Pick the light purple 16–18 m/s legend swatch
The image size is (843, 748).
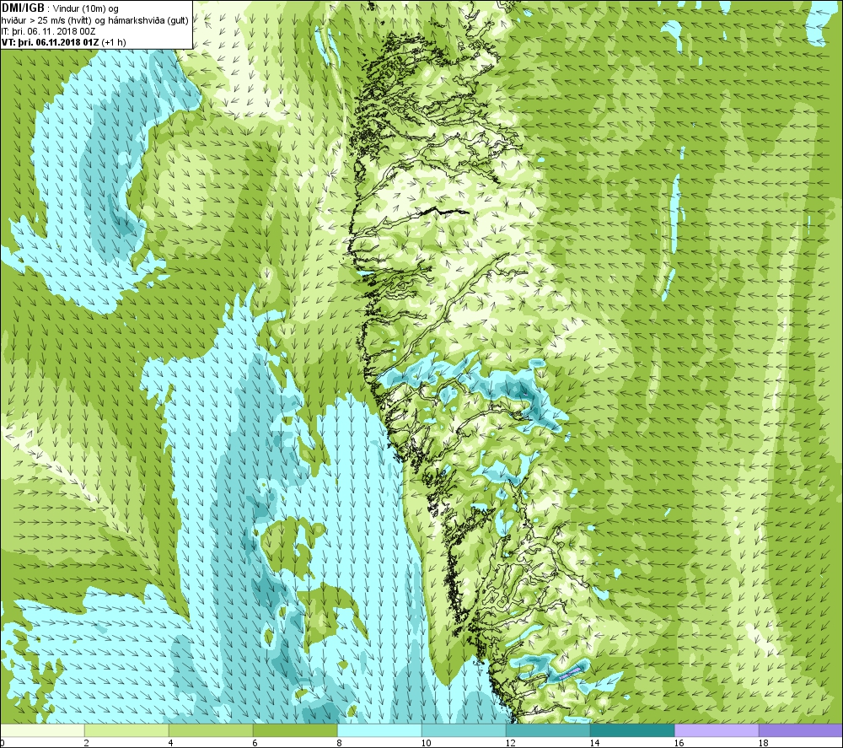coord(717,730)
